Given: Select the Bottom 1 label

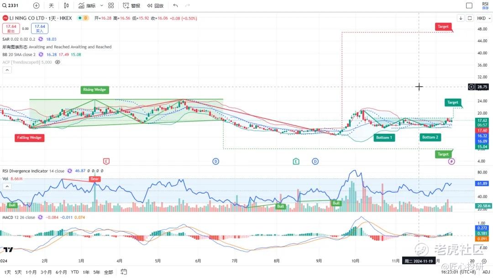Looking at the screenshot, I should (x=384, y=137).
